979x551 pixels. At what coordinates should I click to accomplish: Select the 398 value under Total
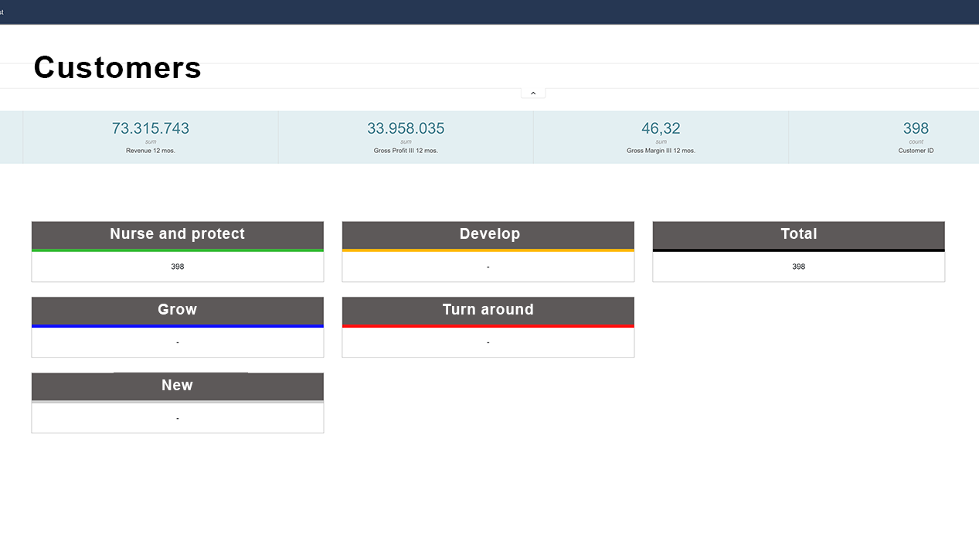799,267
